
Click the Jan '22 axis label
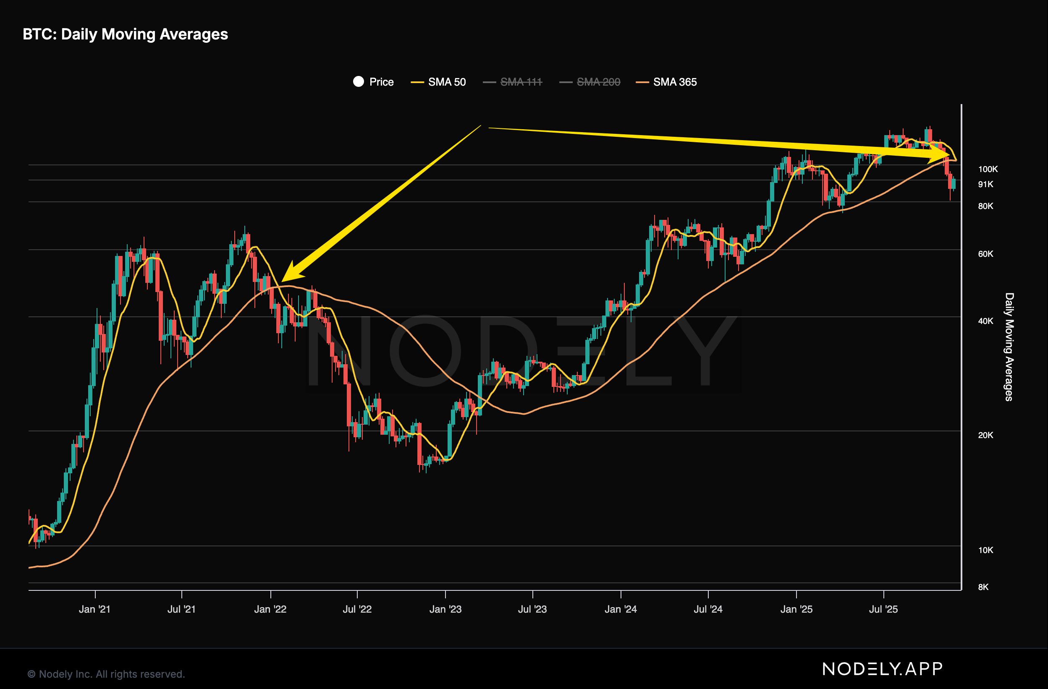click(x=270, y=609)
